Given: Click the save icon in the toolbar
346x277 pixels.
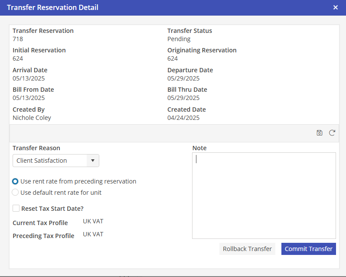Looking at the screenshot, I should pyautogui.click(x=320, y=133).
